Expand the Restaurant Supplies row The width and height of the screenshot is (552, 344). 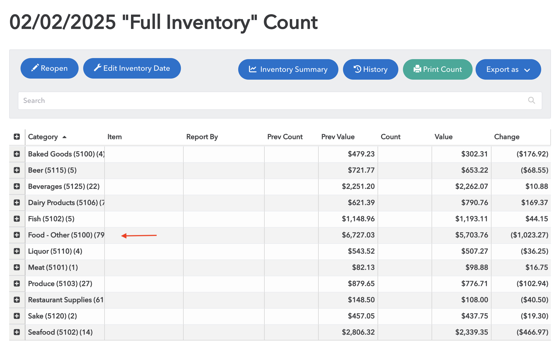[x=17, y=300]
